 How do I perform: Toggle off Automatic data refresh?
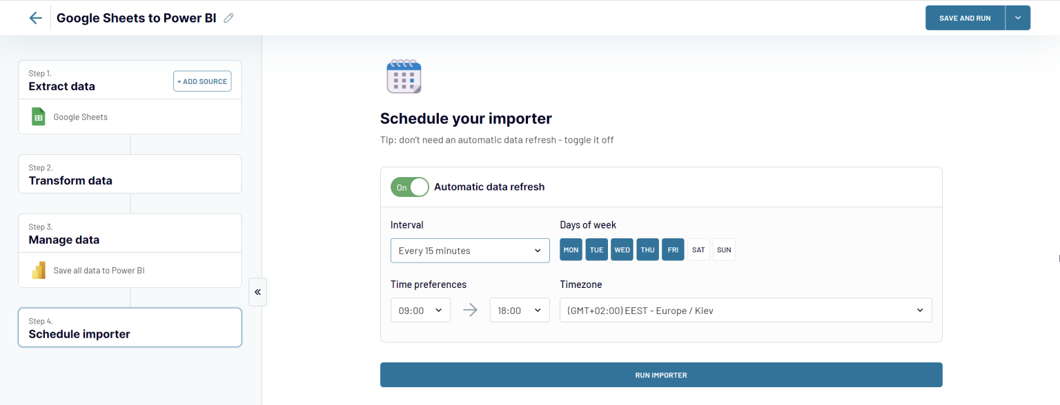tap(409, 187)
